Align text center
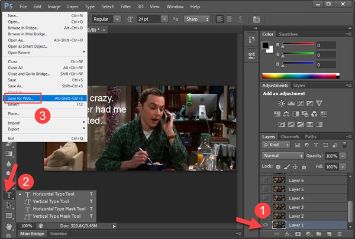This screenshot has height=239, width=355. [229, 19]
